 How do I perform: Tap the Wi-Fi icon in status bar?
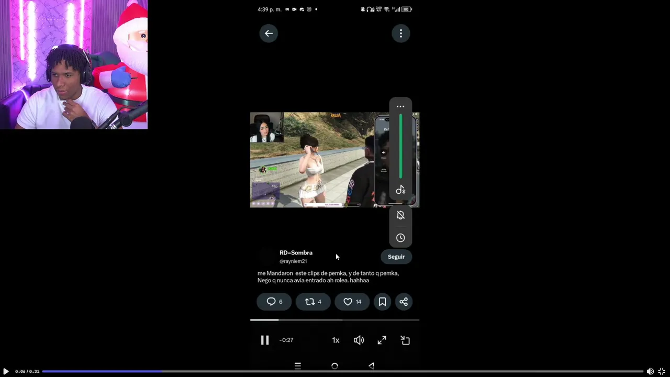point(386,9)
